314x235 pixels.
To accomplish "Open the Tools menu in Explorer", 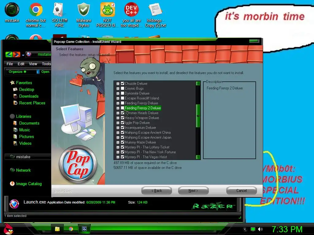I will [46, 64].
